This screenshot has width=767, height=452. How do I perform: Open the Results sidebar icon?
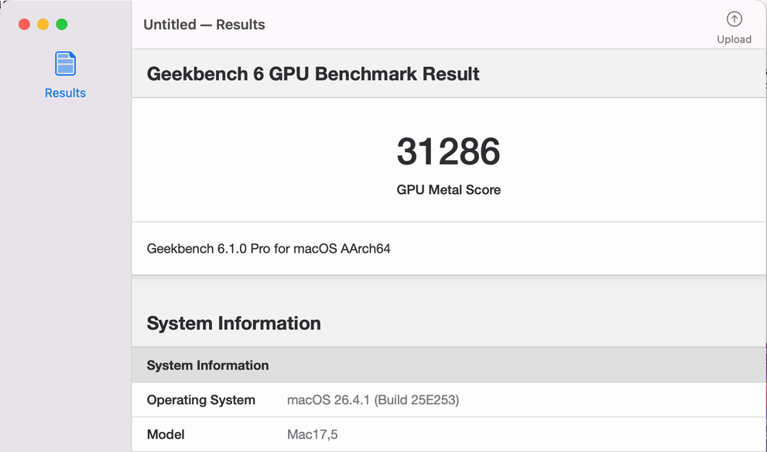pyautogui.click(x=65, y=63)
